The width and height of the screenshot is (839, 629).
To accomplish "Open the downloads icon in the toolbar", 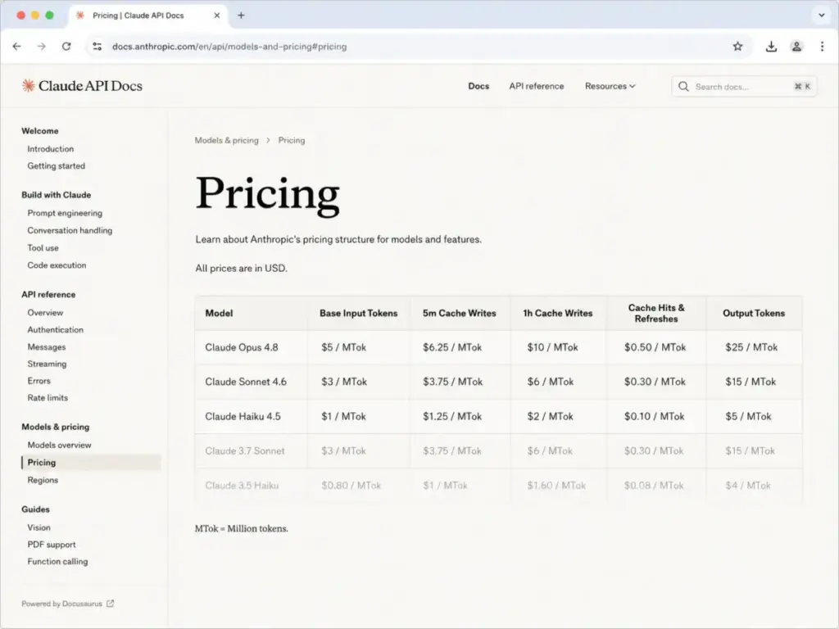I will (x=771, y=47).
